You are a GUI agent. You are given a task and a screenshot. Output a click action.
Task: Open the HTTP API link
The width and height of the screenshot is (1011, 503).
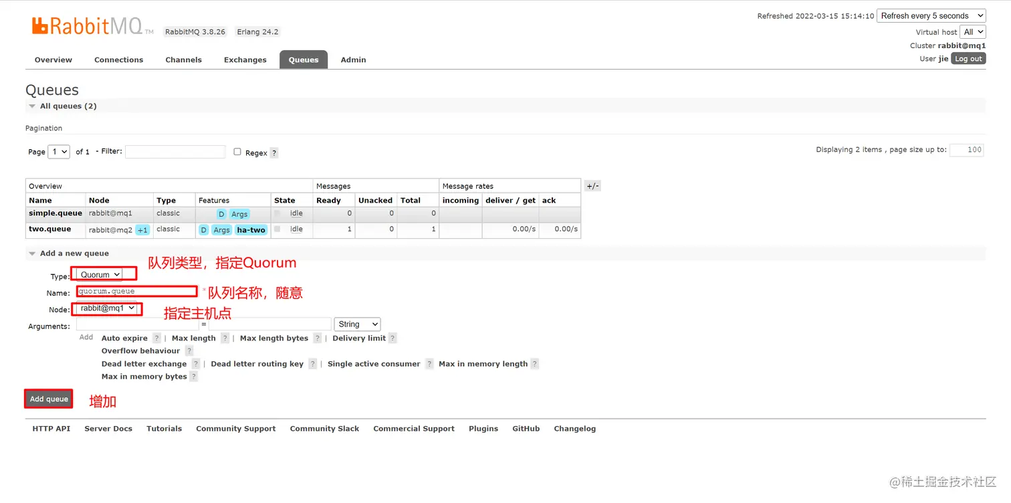pos(51,429)
